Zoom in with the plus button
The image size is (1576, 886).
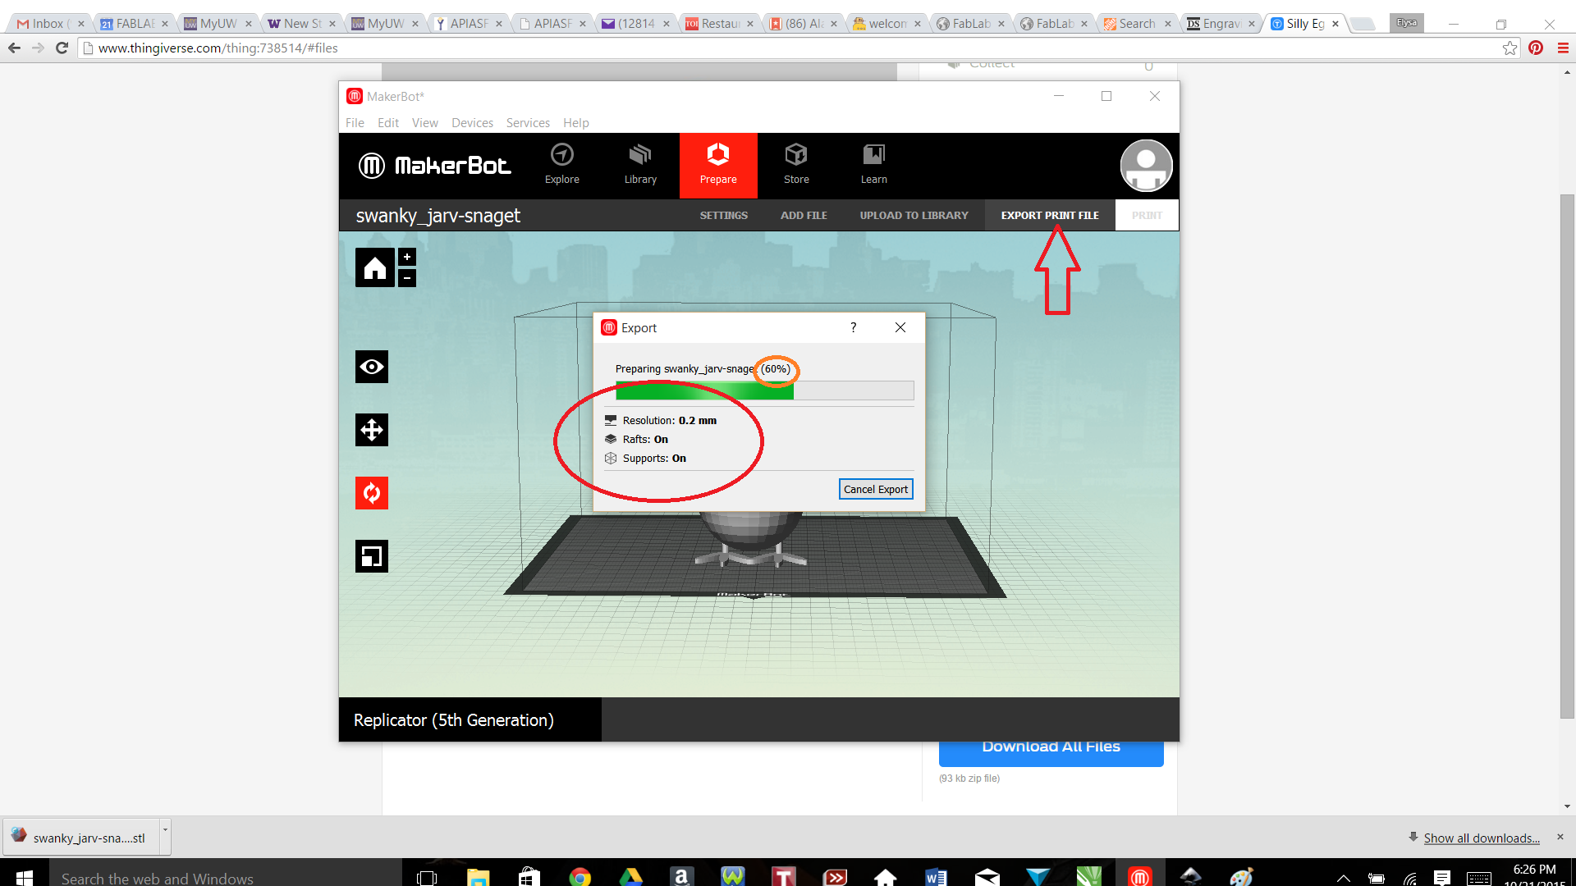(407, 258)
